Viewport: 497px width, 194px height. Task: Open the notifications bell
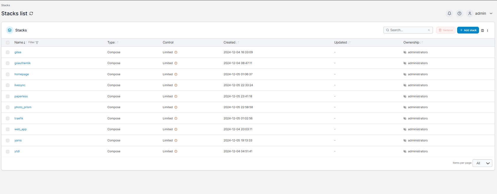click(449, 14)
